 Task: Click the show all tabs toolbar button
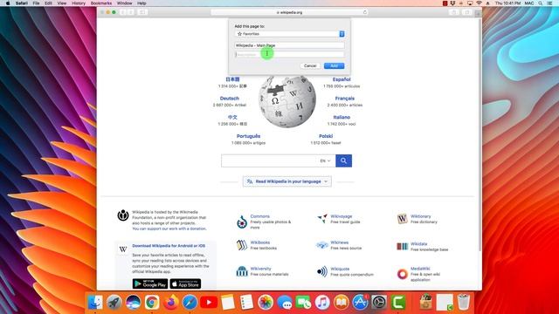click(x=466, y=12)
